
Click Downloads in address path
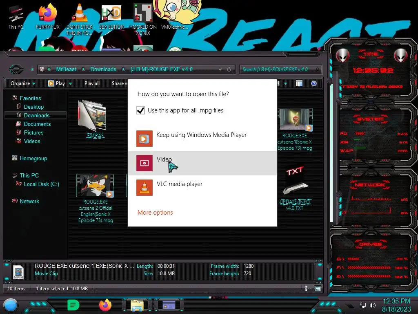(x=103, y=69)
